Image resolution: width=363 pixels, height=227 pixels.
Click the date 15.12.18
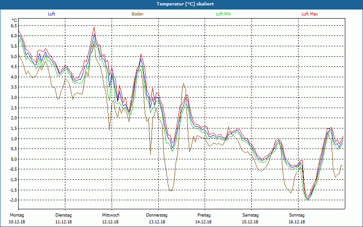(x=250, y=222)
